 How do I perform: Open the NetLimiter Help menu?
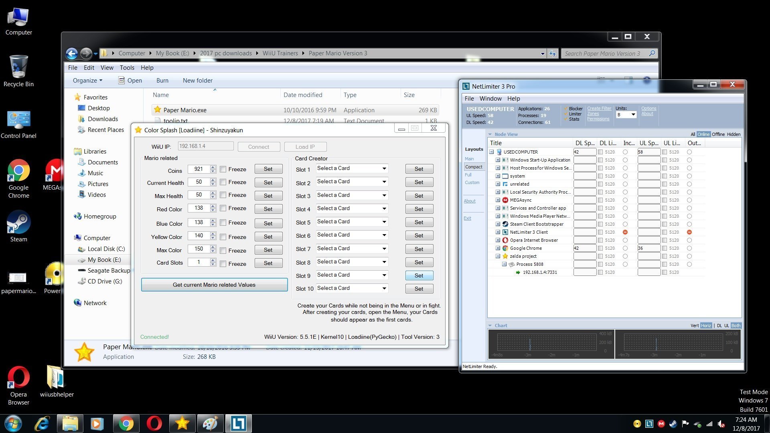(x=513, y=99)
